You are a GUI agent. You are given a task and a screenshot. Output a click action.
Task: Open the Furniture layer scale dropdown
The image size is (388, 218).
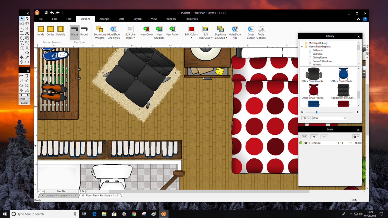(x=350, y=143)
